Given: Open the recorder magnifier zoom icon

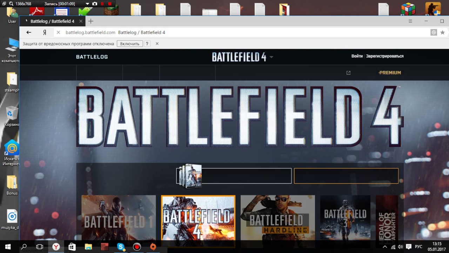Looking at the screenshot, I should (11, 4).
